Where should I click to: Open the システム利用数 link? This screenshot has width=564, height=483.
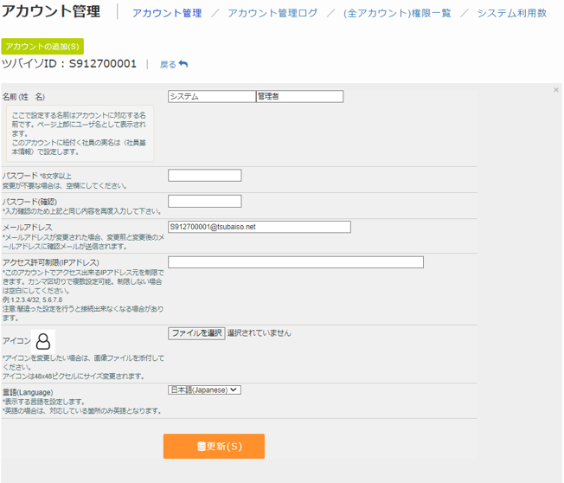coord(512,13)
